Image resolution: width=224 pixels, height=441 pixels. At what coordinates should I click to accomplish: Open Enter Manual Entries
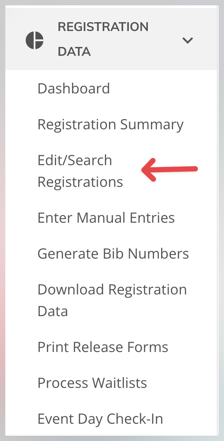point(106,218)
